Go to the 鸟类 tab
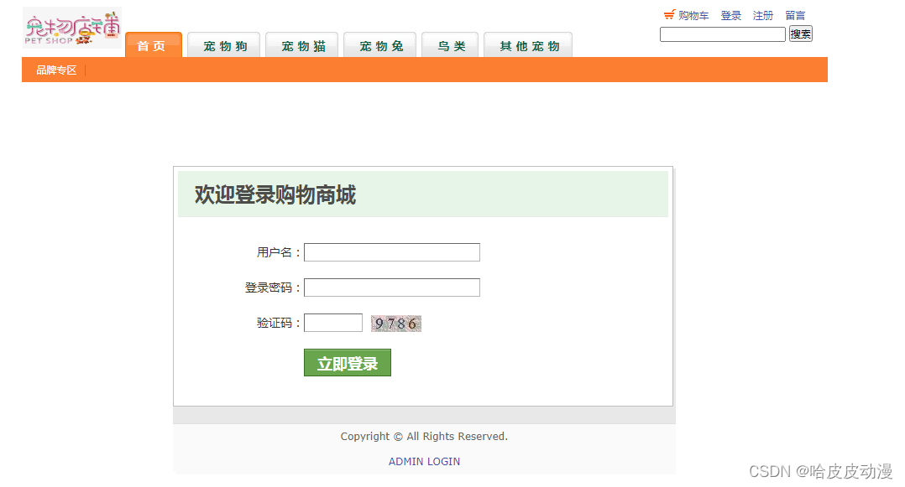 pos(450,45)
